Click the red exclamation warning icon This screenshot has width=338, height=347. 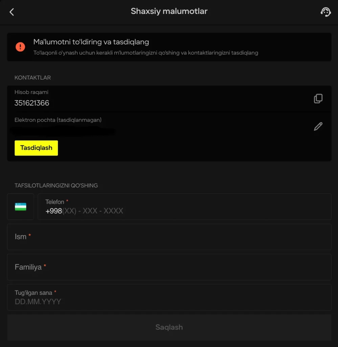20,47
